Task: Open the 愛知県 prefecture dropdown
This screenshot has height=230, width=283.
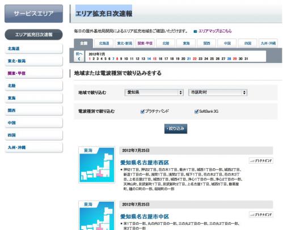Action: [154, 92]
